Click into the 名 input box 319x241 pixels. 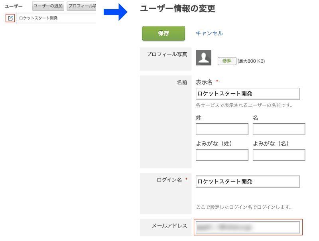coord(279,129)
